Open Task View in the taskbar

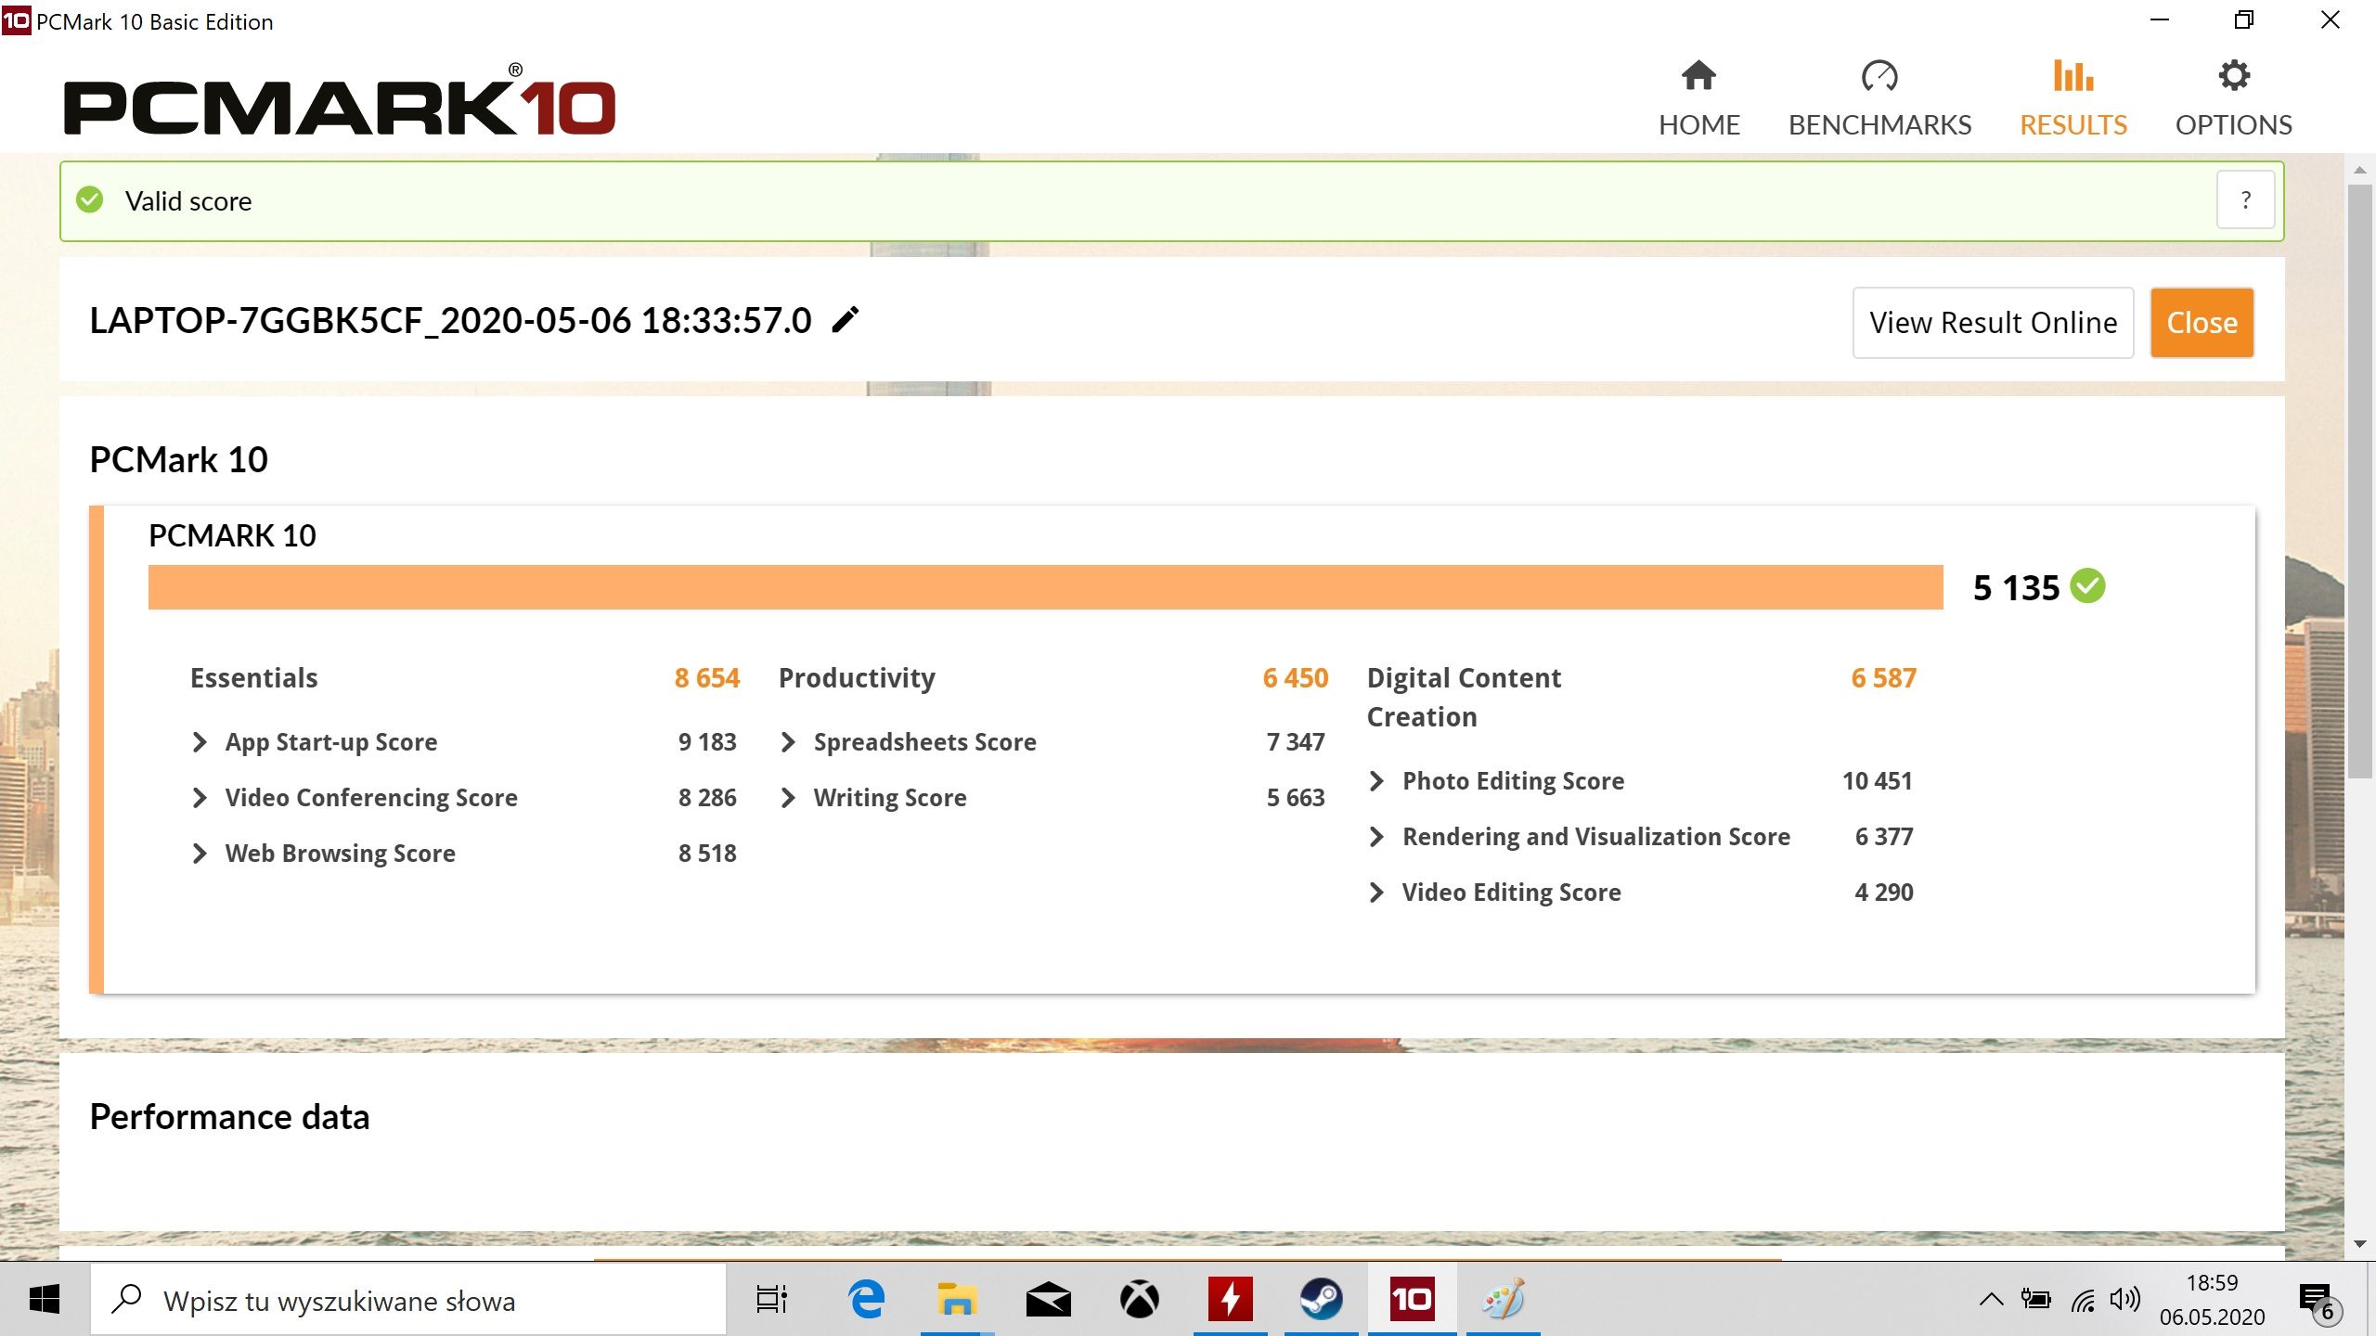771,1299
